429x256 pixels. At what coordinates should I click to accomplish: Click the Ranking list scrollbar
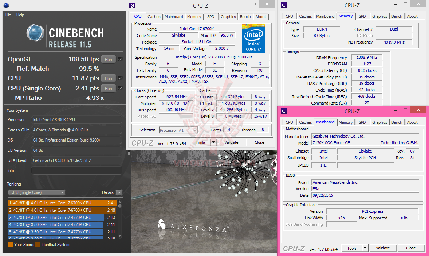[x=120, y=219]
